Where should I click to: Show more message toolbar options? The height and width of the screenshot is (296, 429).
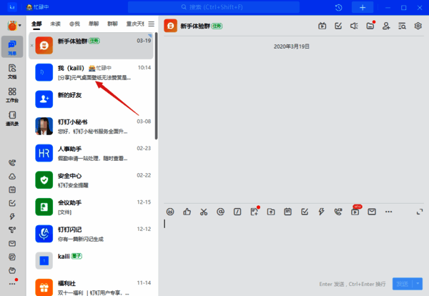pos(388,212)
